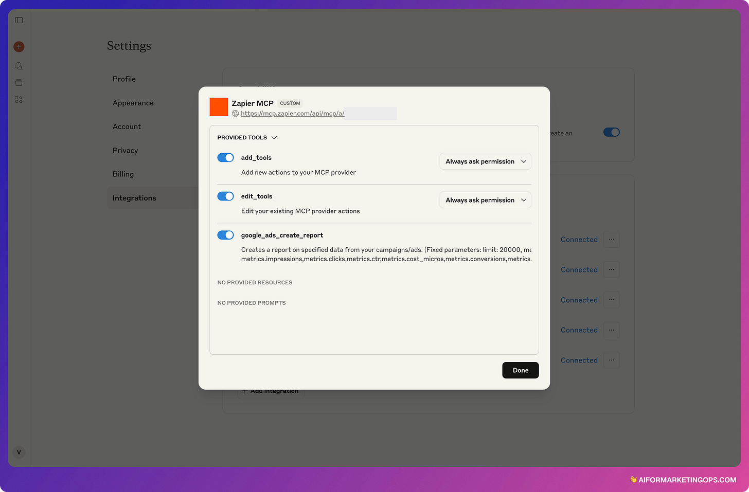Click 'Add new actions to your MCP provider' text

(298, 172)
